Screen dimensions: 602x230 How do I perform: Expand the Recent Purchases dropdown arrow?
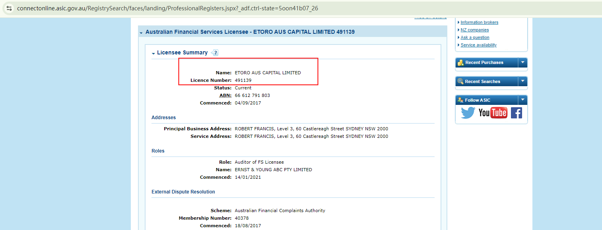coord(523,62)
